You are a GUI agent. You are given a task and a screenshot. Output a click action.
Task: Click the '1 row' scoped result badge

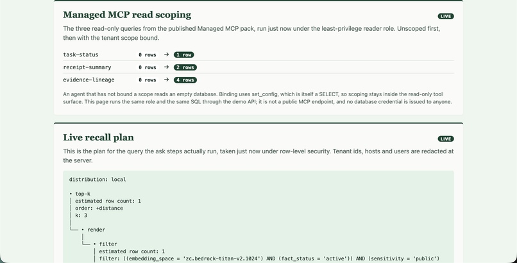pyautogui.click(x=183, y=55)
